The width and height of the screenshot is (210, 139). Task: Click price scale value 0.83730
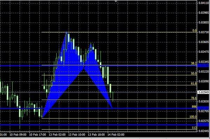pos(204,32)
